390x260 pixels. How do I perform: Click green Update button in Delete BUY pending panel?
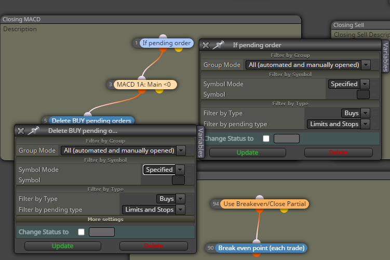click(63, 246)
